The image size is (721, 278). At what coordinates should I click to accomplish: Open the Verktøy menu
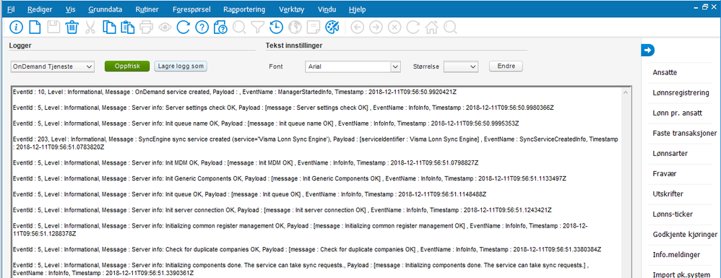[x=292, y=9]
